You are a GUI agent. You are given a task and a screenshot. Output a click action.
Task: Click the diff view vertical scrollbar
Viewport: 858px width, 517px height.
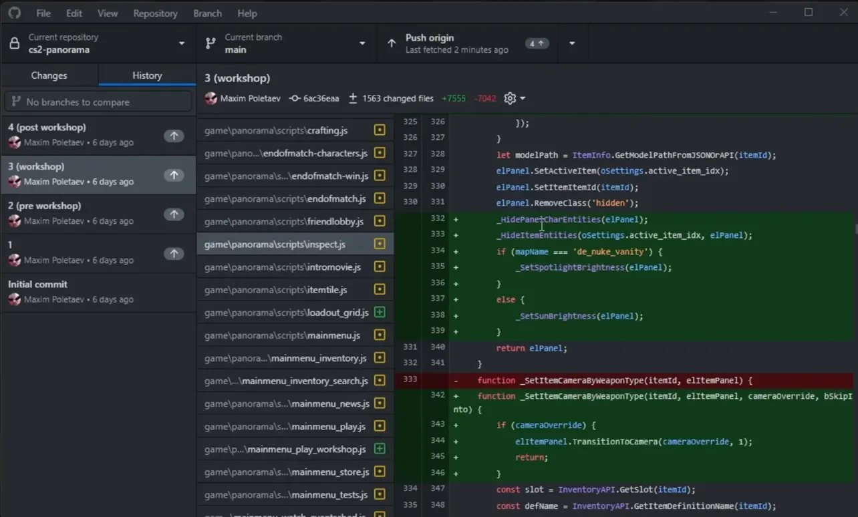click(855, 229)
